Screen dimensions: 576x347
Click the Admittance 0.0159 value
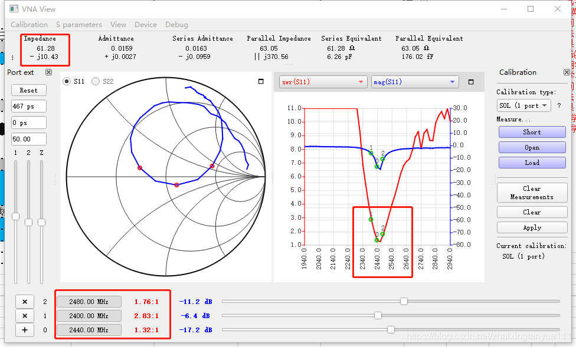click(122, 48)
